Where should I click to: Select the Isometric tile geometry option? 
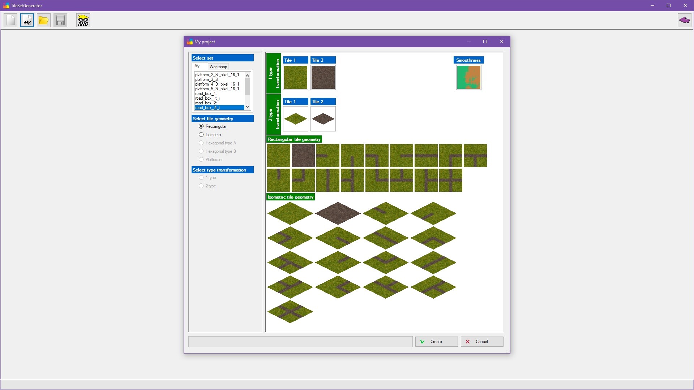[x=201, y=134]
